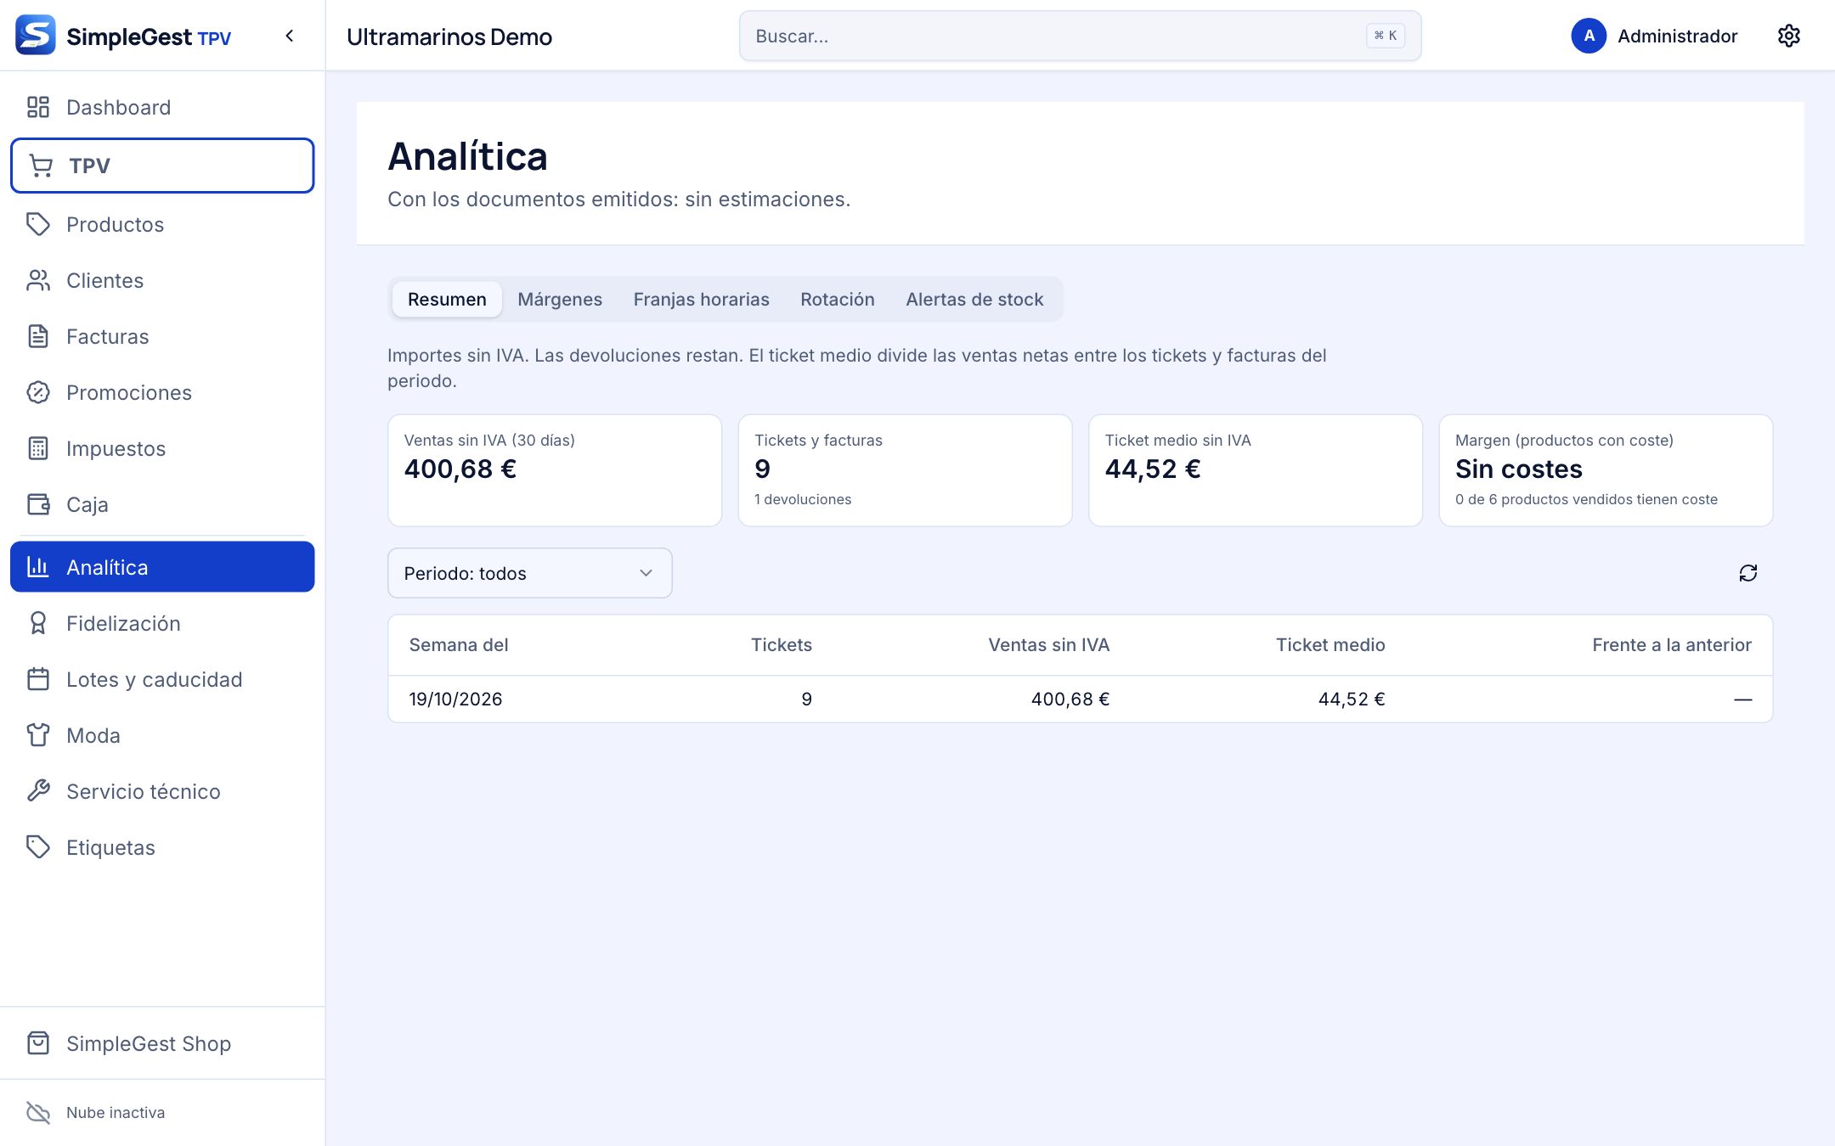Click the Nube inactiva cloud-off icon
The image size is (1835, 1146).
[x=38, y=1112]
